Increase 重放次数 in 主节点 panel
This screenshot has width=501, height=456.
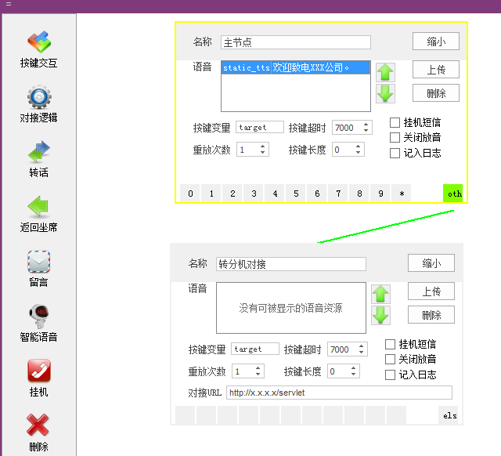pyautogui.click(x=263, y=147)
